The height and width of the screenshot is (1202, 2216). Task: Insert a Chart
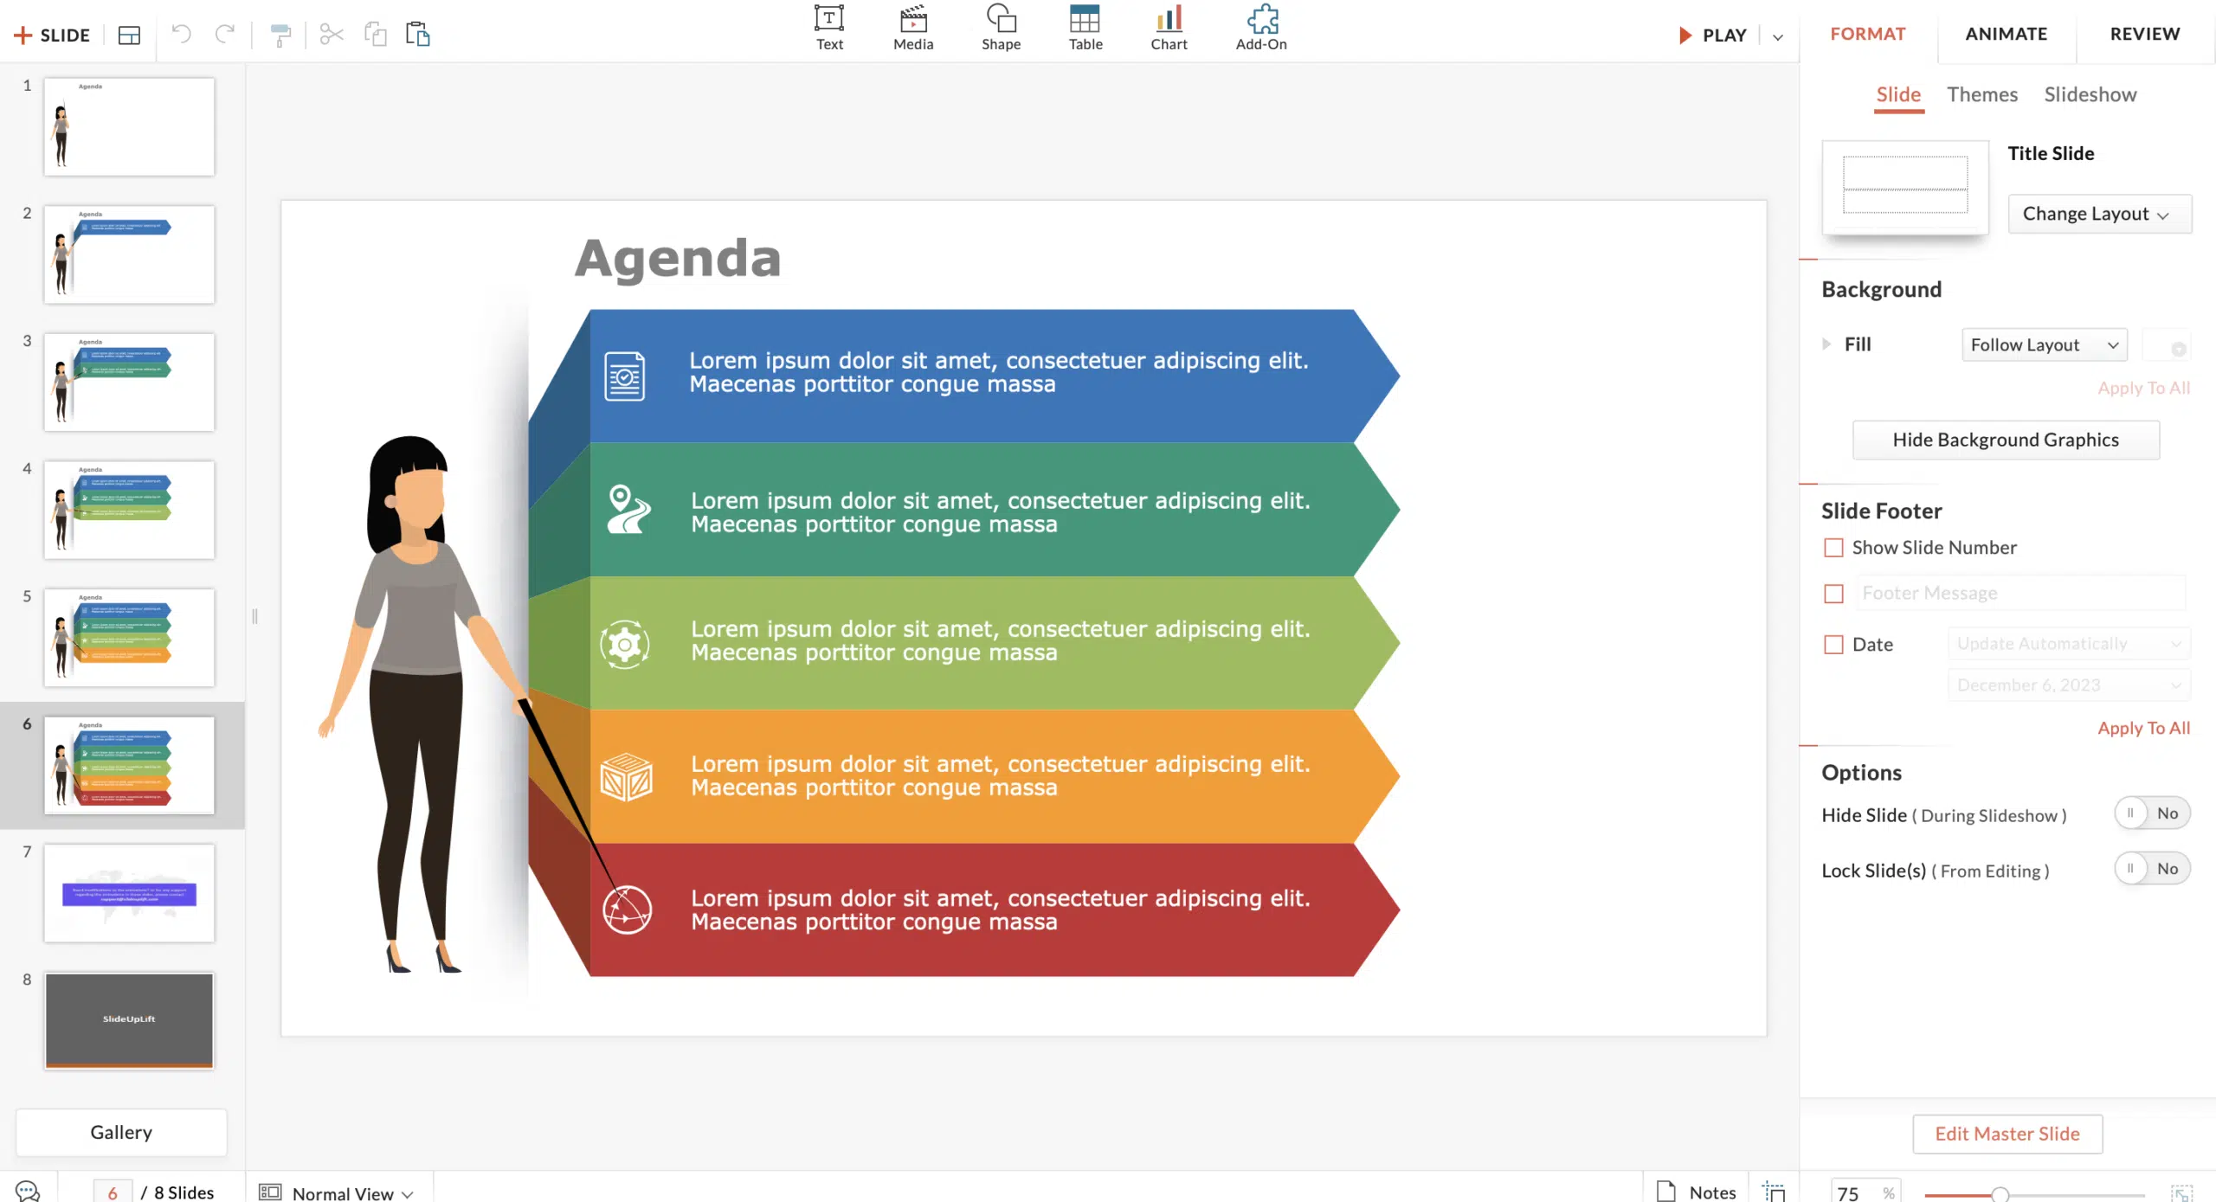click(1169, 28)
